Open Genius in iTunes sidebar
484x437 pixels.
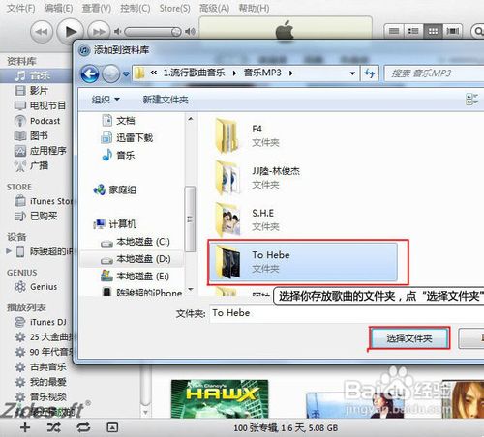[36, 286]
